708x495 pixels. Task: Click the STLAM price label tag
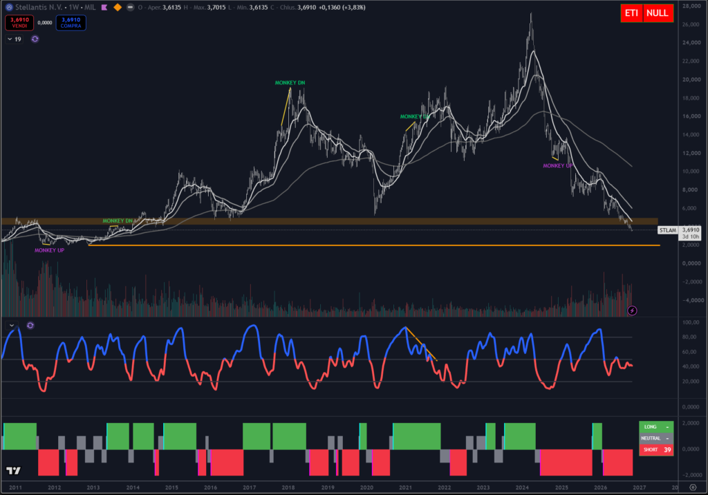point(667,230)
